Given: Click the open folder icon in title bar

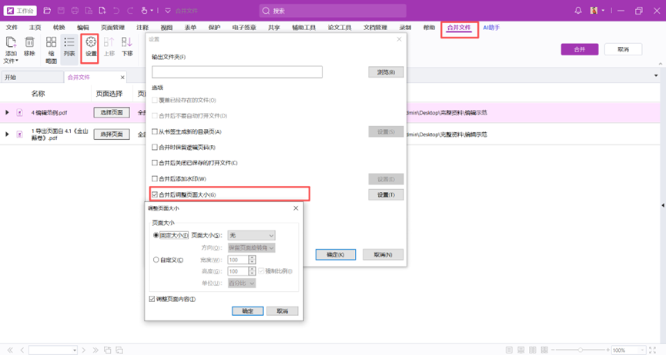Looking at the screenshot, I should point(47,11).
